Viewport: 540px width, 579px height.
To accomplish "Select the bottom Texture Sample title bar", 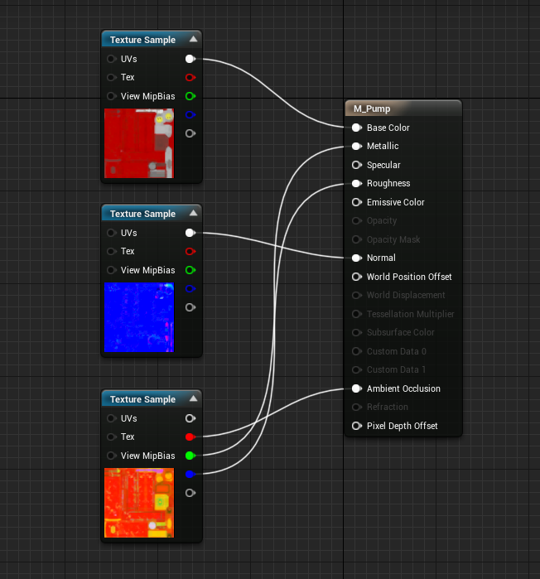I will click(x=152, y=399).
